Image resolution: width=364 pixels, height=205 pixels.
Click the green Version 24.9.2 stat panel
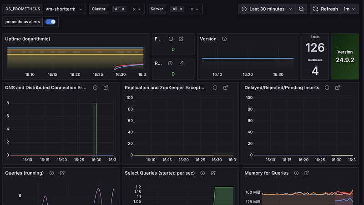[344, 56]
